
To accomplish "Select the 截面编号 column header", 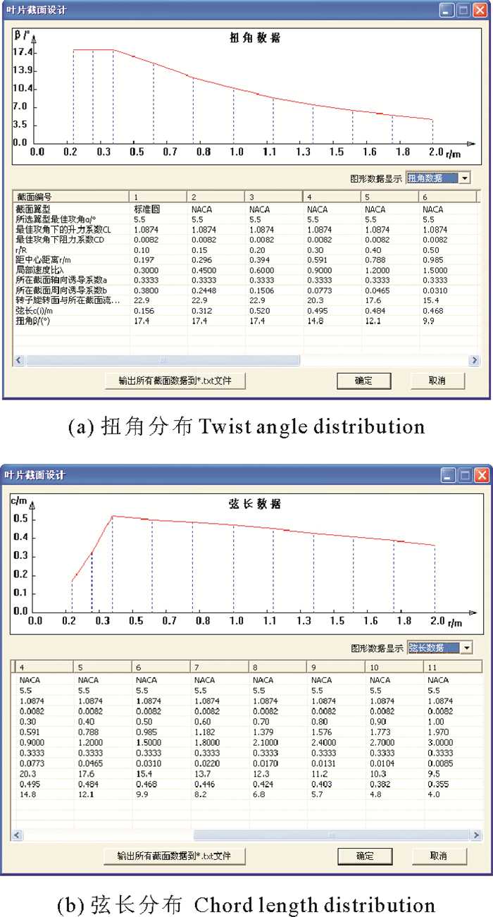I will coord(70,197).
